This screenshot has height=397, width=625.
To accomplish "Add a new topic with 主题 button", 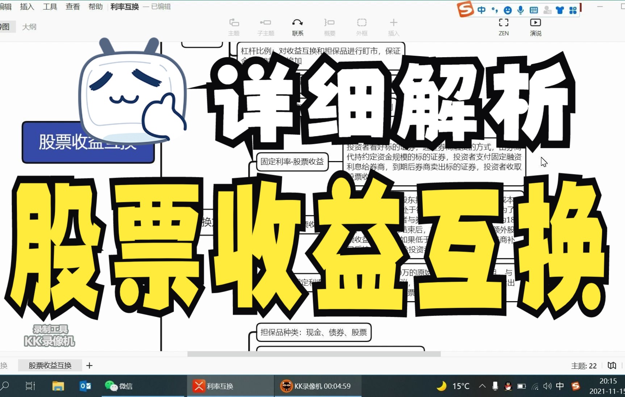I will pyautogui.click(x=234, y=27).
